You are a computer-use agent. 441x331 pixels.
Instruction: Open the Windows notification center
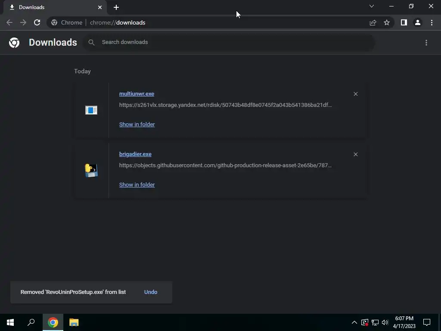427,322
